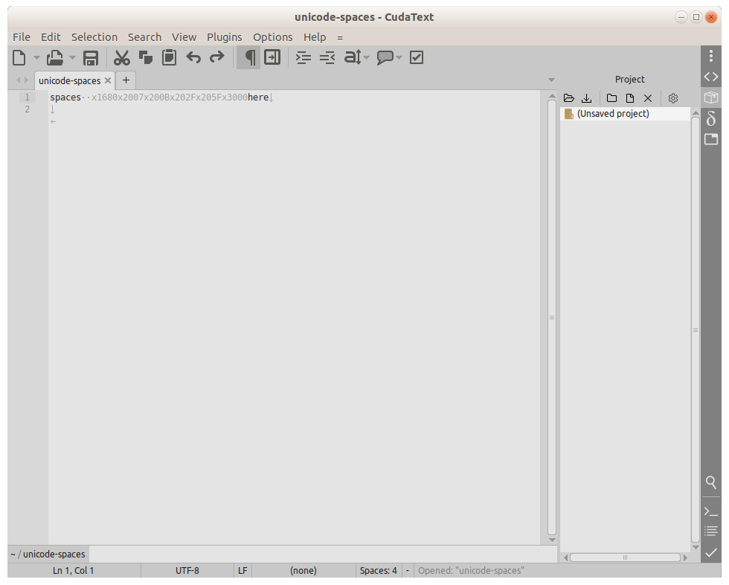Change the UTF-8 encoding in status bar
Image resolution: width=729 pixels, height=585 pixels.
click(187, 570)
